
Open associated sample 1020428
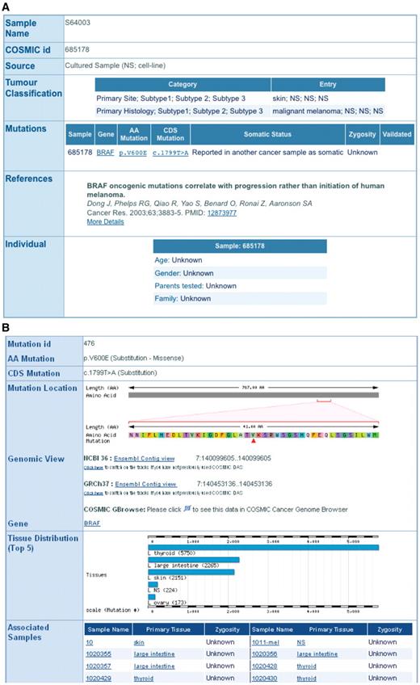click(264, 666)
